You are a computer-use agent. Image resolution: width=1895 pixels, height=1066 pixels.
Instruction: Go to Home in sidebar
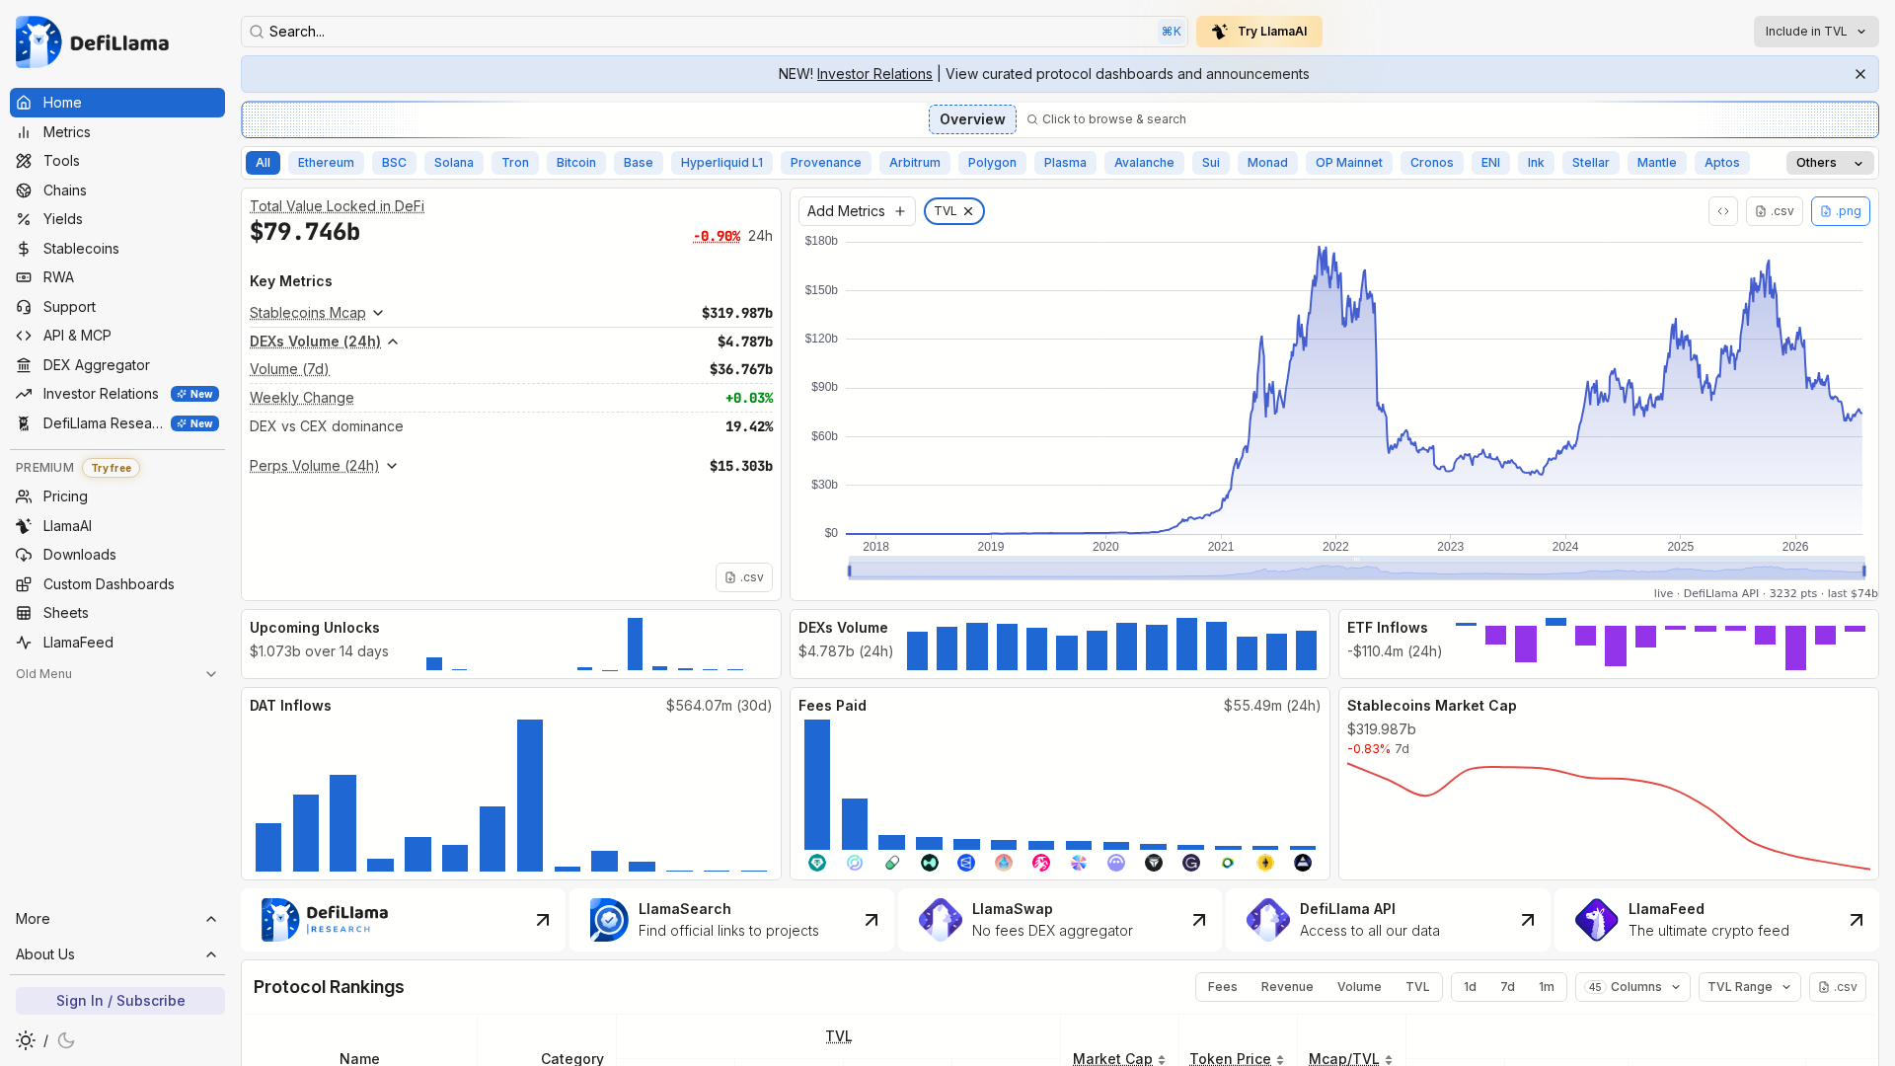pyautogui.click(x=117, y=103)
